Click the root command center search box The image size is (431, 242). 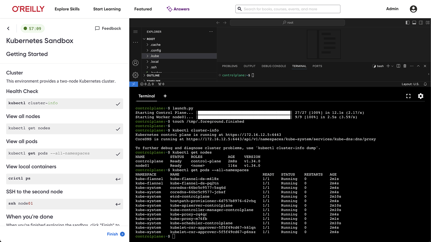[x=287, y=23]
